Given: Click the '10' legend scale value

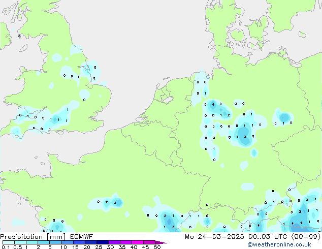Looking at the screenshot, I should tap(63, 247).
